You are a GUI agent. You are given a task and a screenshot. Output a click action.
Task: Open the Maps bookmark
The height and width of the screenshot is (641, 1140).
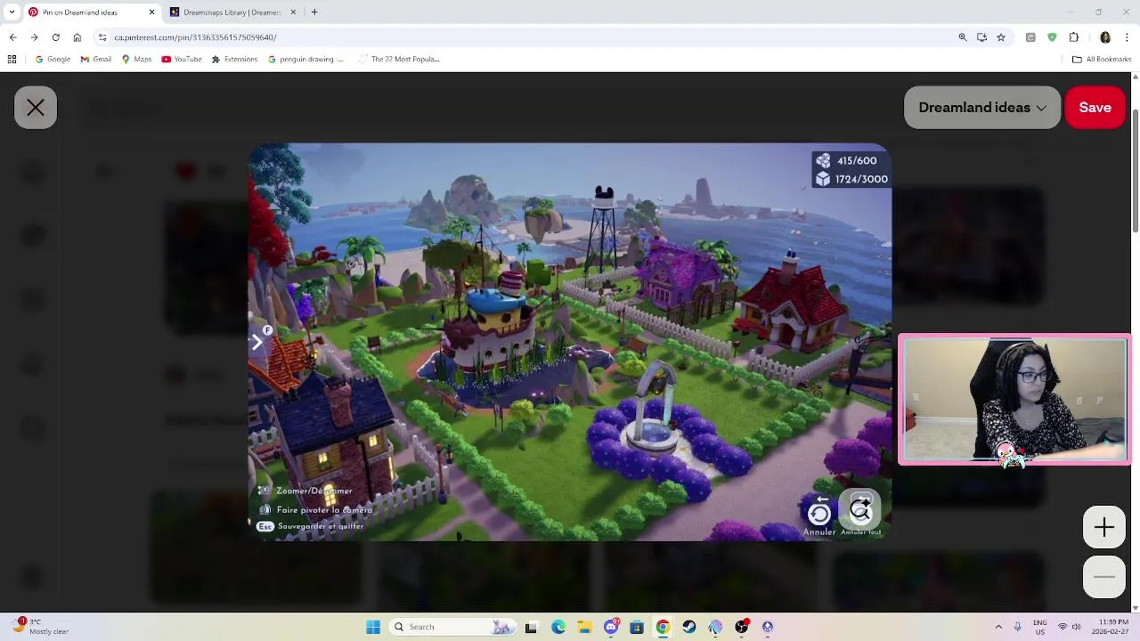136,60
